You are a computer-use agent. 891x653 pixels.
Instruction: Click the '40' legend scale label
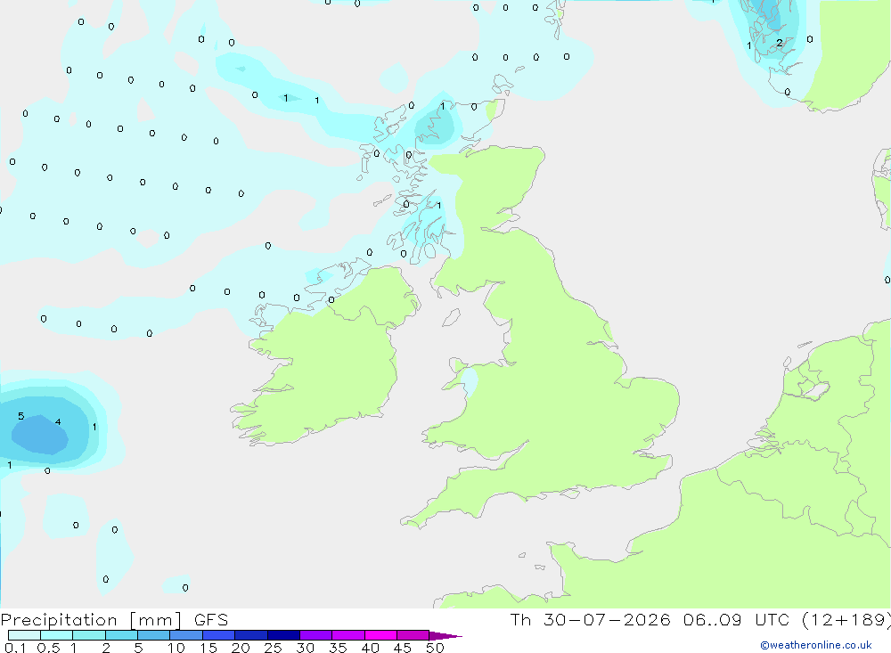coord(371,648)
